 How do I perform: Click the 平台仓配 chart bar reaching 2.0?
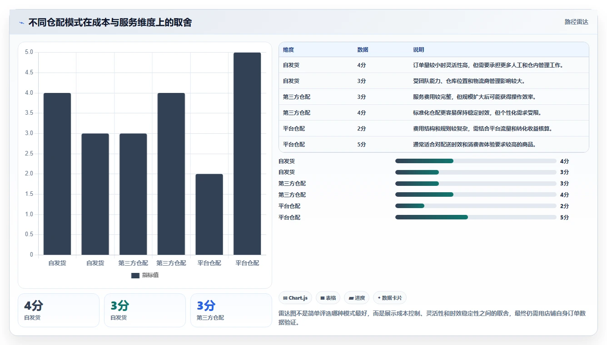click(209, 214)
